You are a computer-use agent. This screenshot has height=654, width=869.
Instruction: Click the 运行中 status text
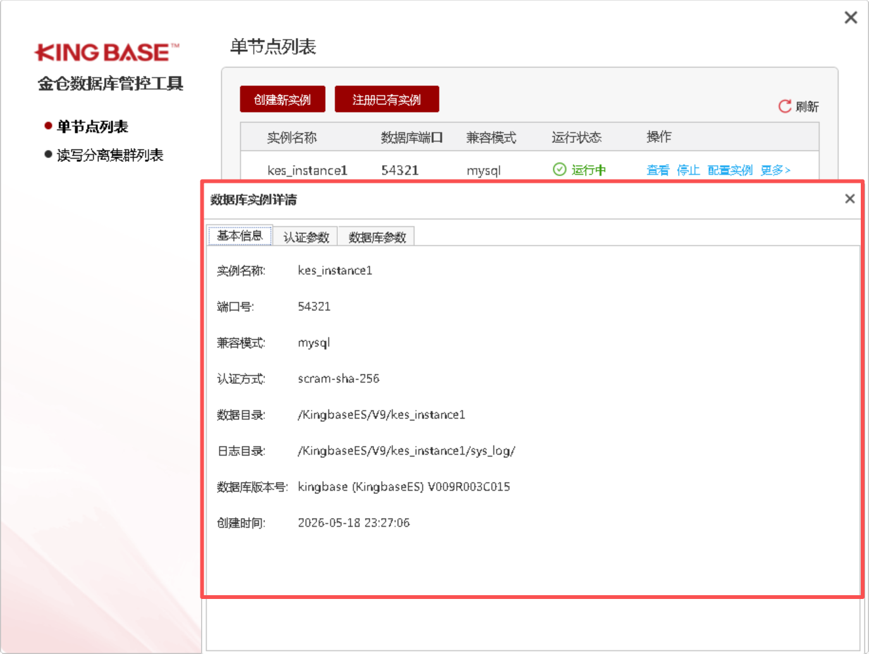[x=589, y=170]
